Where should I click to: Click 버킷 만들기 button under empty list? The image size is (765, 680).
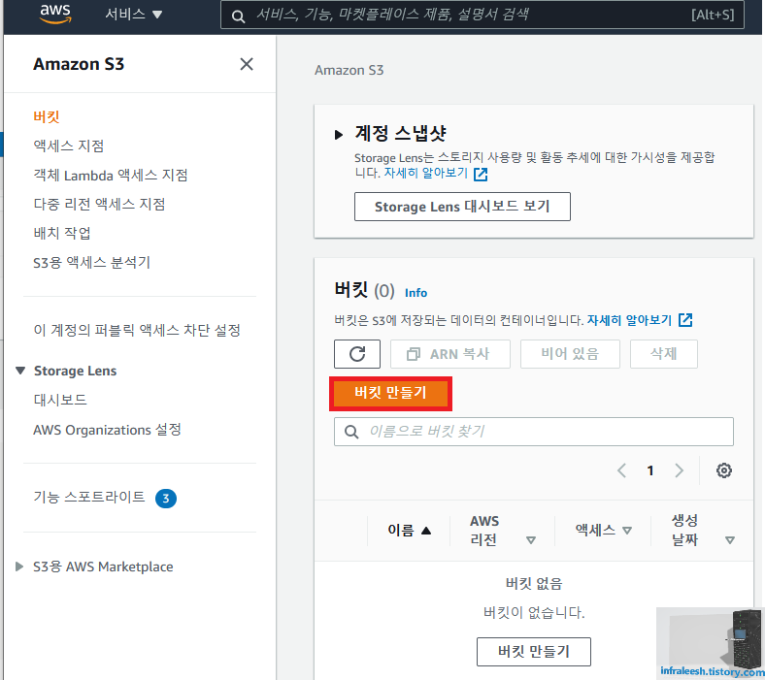tap(534, 651)
